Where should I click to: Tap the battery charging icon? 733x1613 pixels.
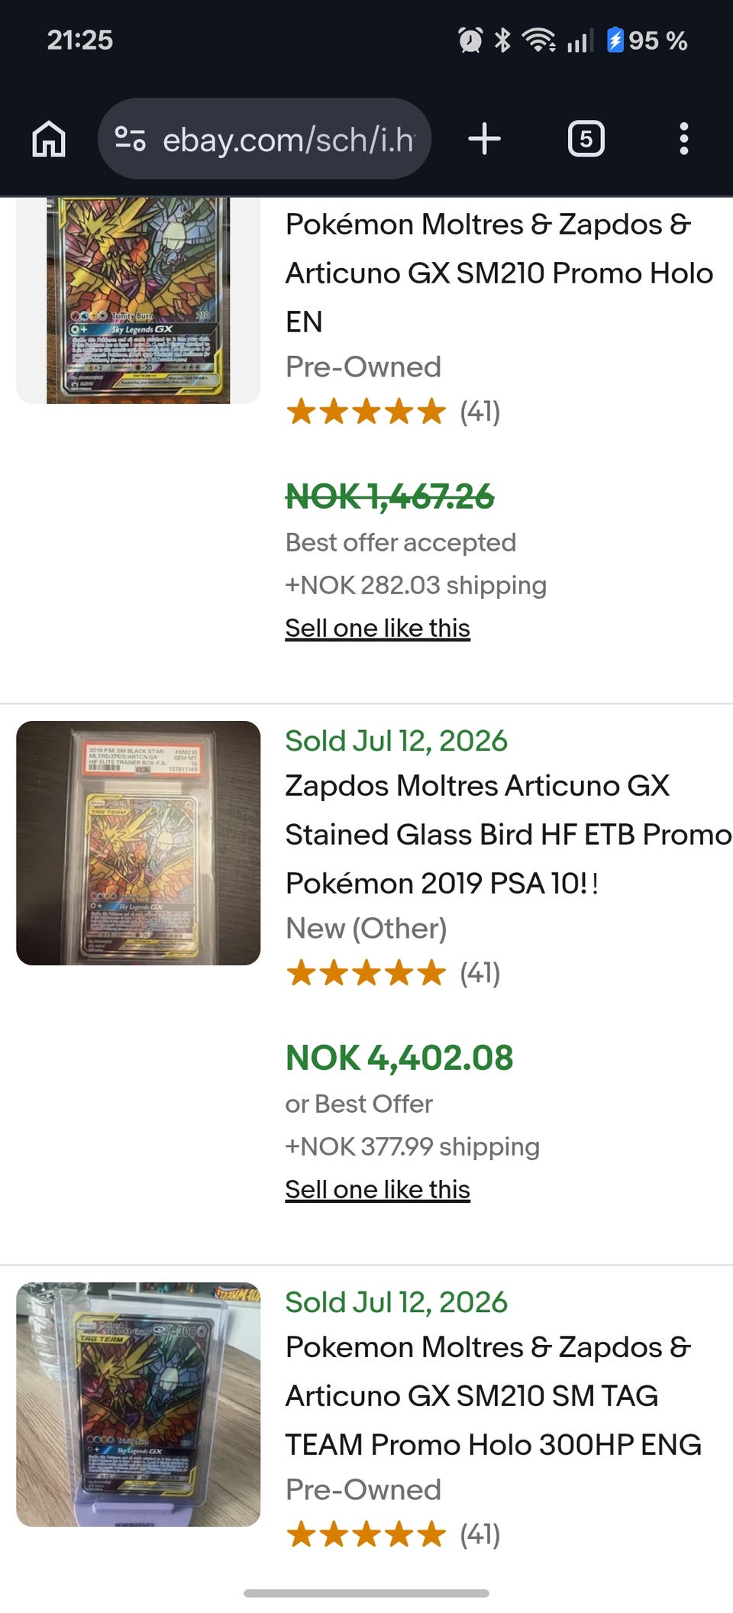(615, 40)
